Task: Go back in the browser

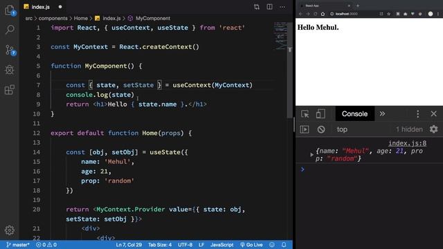Action: 300,14
